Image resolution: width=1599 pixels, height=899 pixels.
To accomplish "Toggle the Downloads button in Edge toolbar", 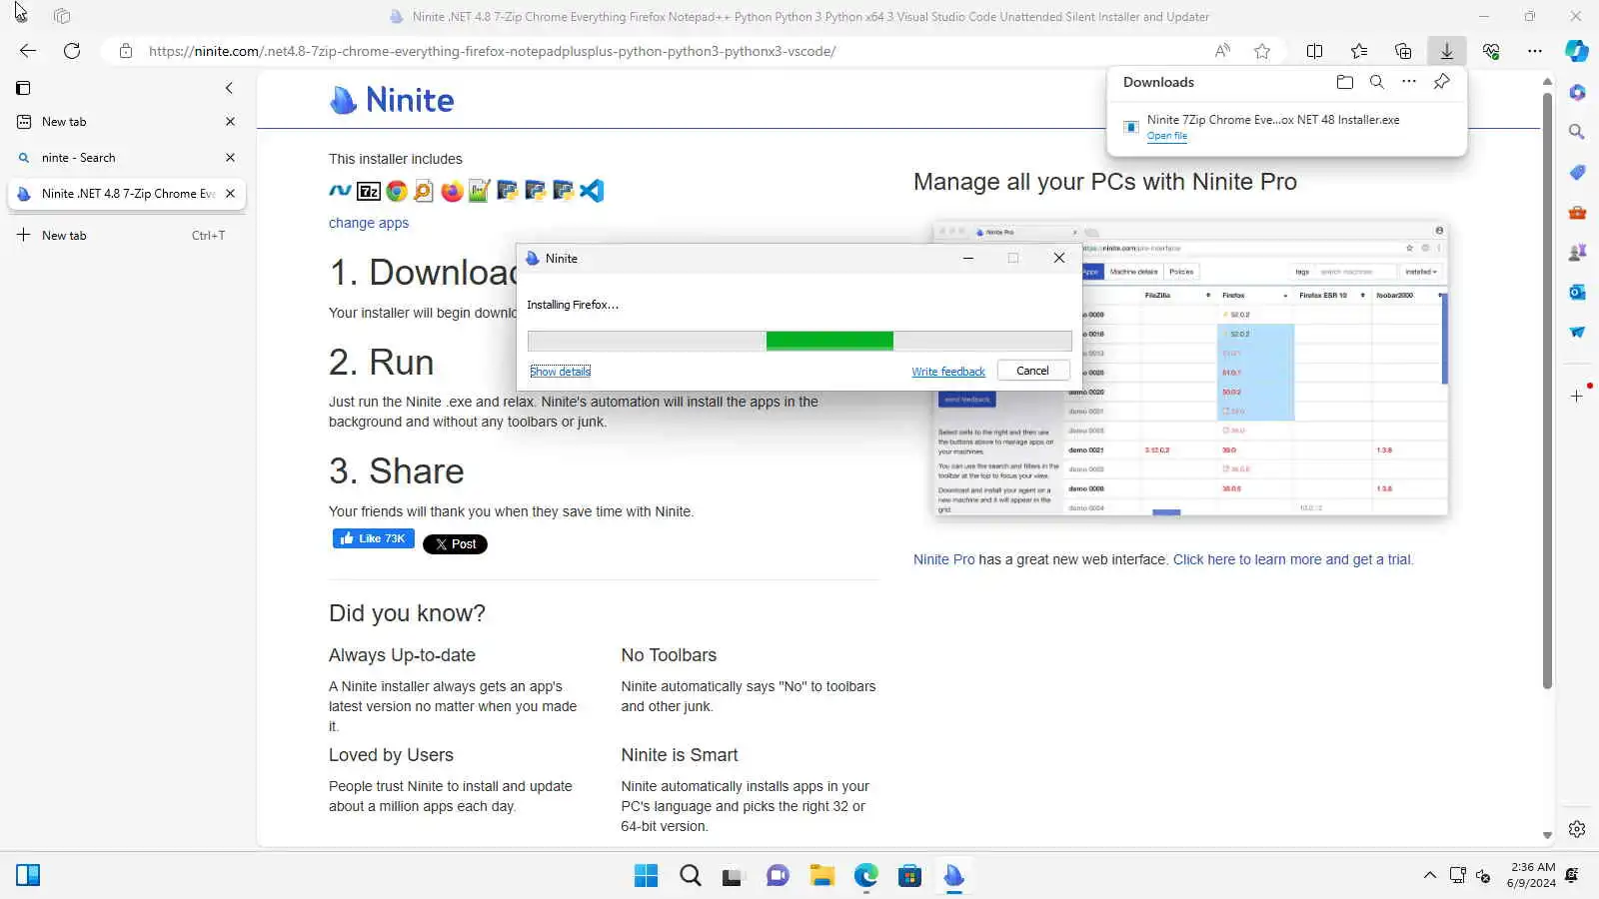I will pyautogui.click(x=1446, y=51).
